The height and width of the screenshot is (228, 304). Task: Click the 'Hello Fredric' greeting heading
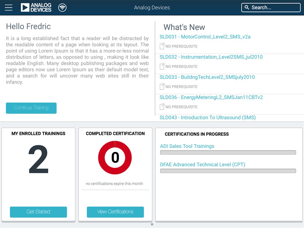pyautogui.click(x=28, y=26)
